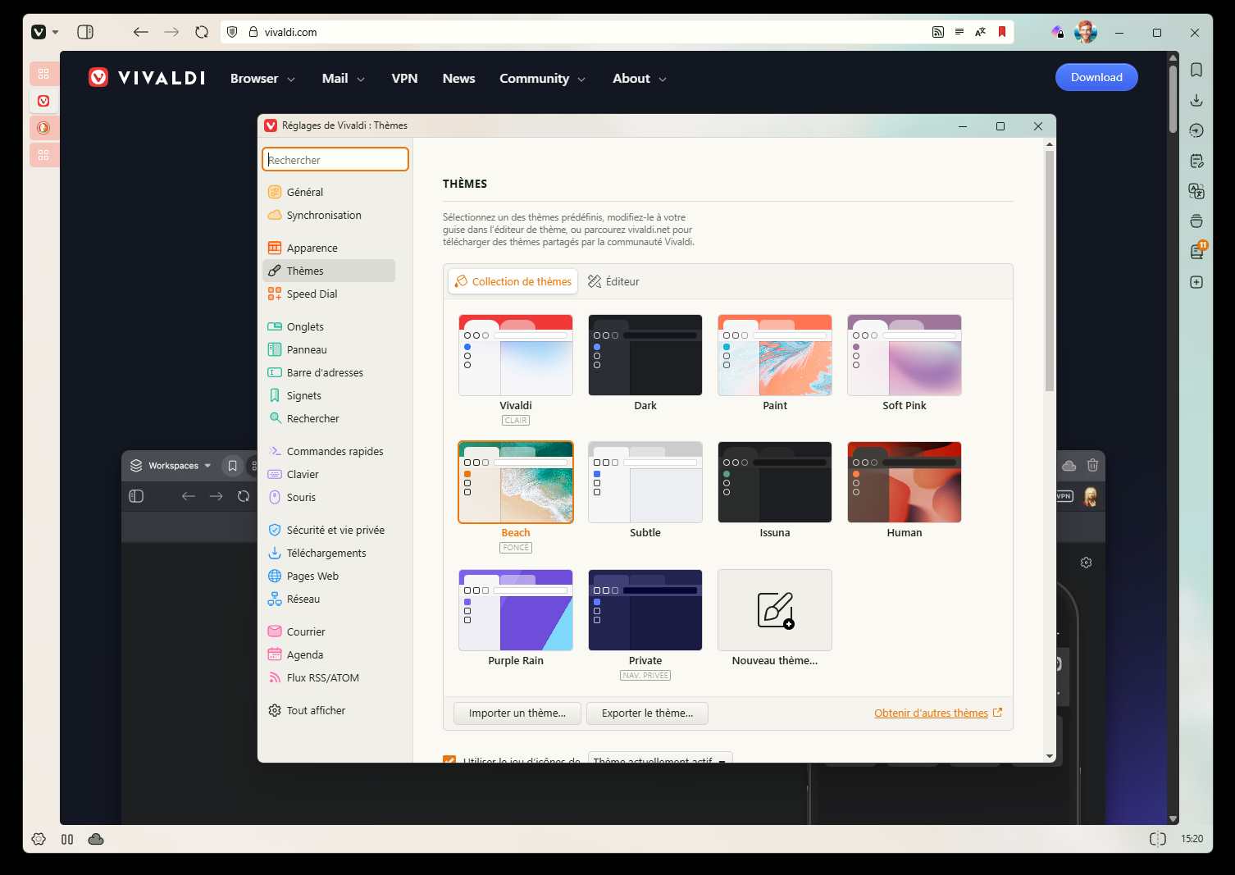Click Importer un thème button
Image resolution: width=1235 pixels, height=875 pixels.
(x=517, y=713)
